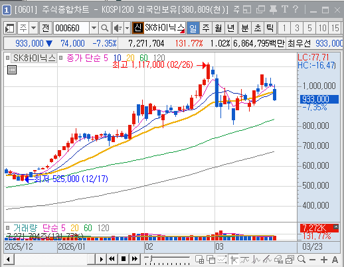The image size is (344, 267).
Task: Focus the stock code field 000660
Action: 71,28
